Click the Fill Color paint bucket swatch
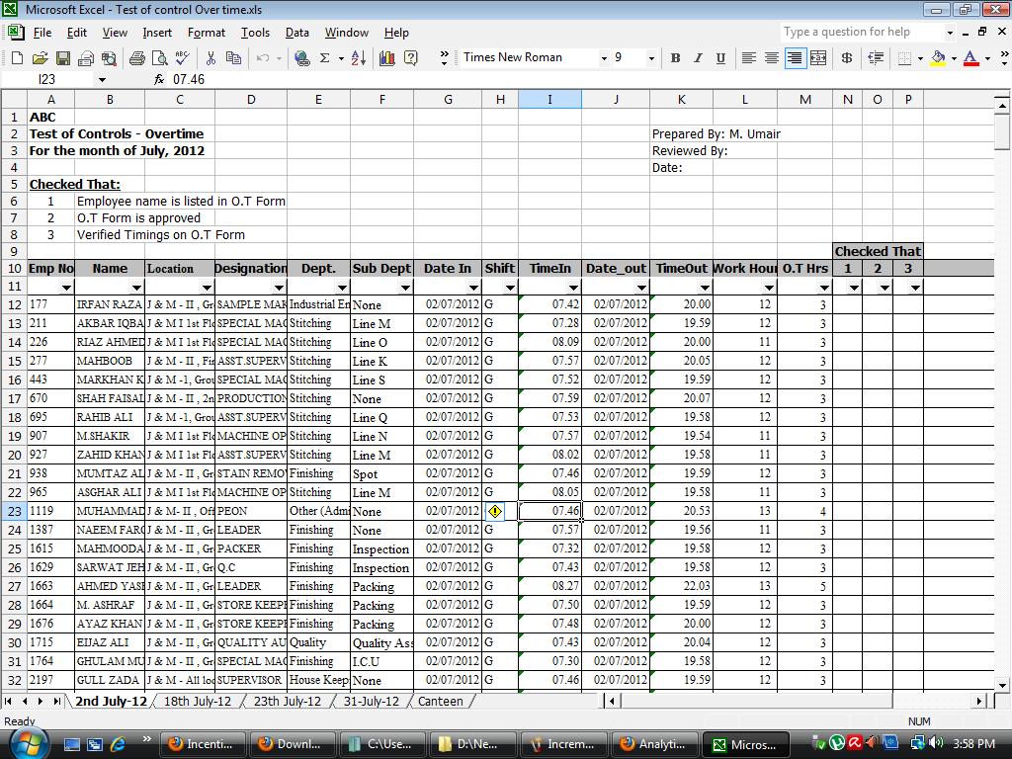The width and height of the screenshot is (1012, 759). 939,58
